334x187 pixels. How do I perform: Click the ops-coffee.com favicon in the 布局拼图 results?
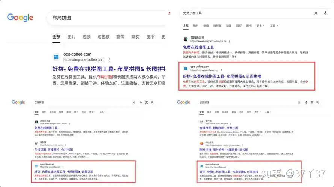click(56, 57)
